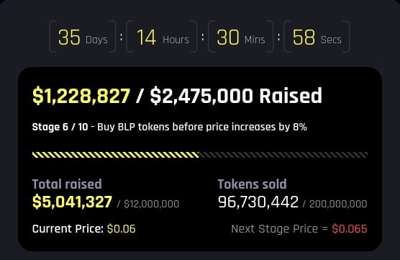The height and width of the screenshot is (260, 400).
Task: Click the 14 Hours countdown box
Action: point(162,37)
